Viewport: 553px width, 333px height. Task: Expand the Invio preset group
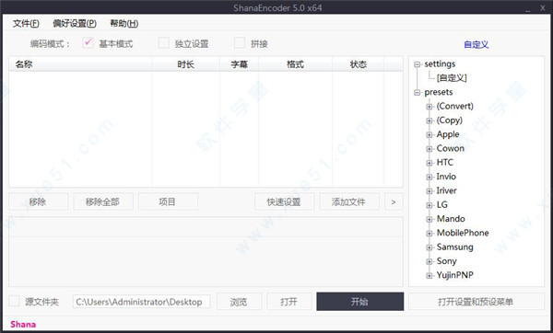coord(429,177)
